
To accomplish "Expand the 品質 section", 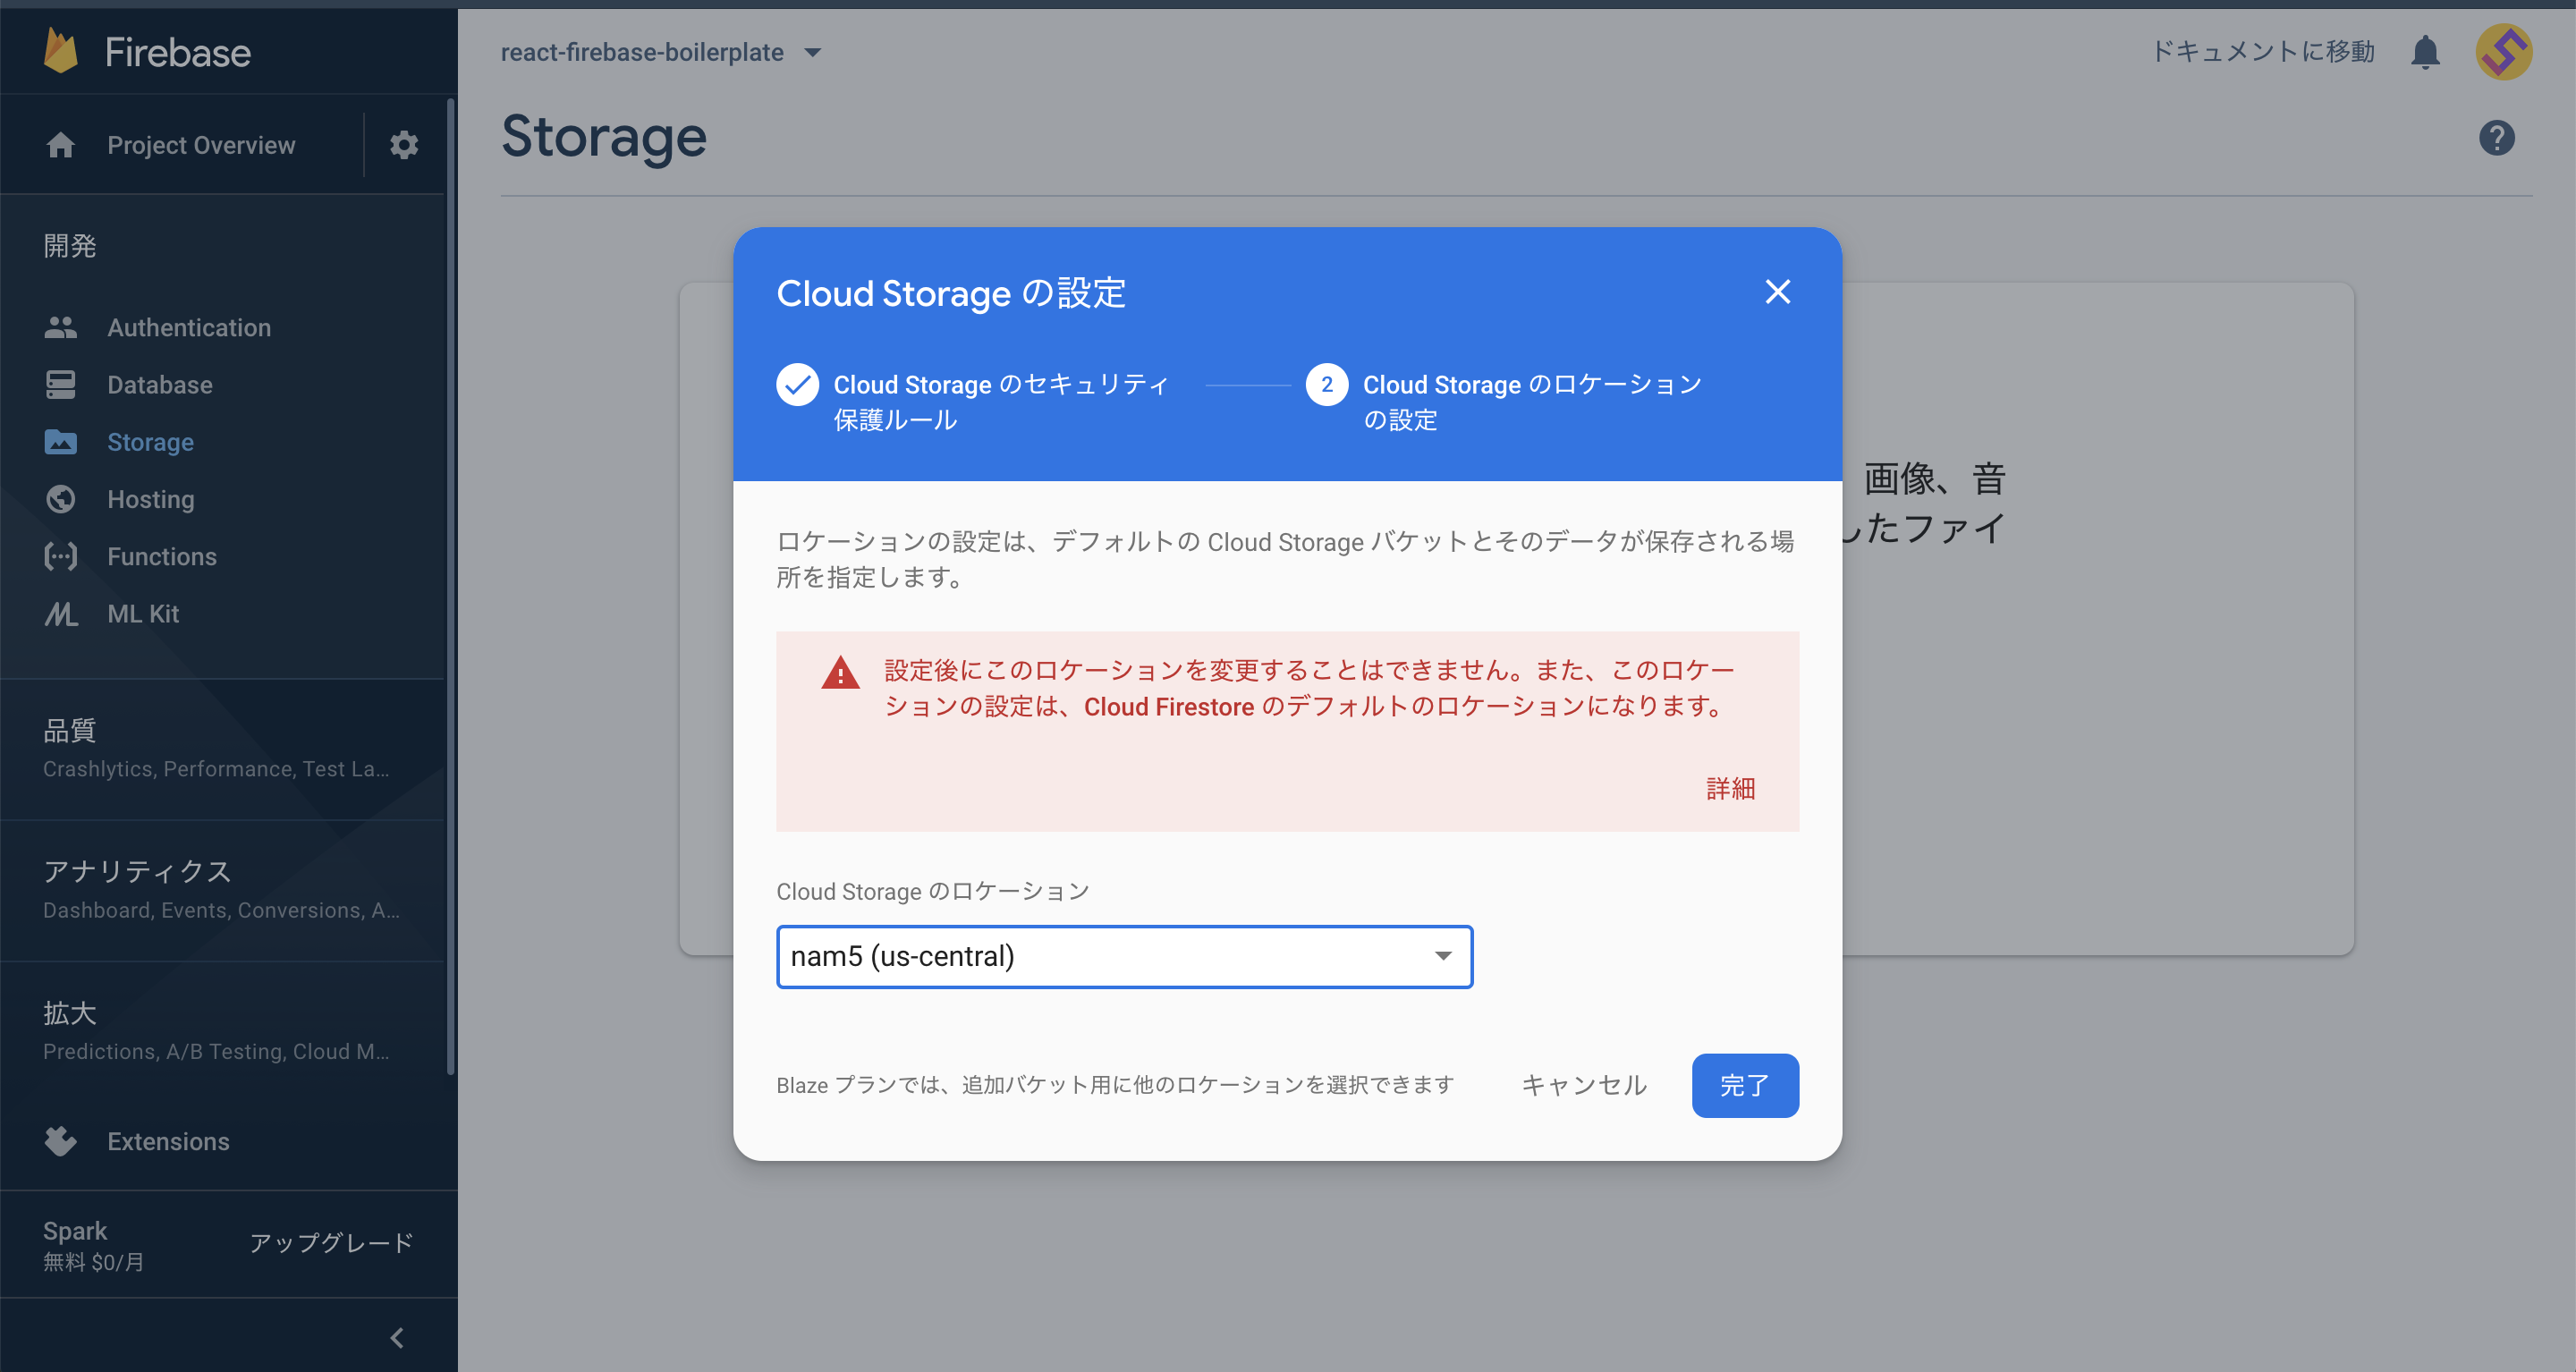I will [221, 749].
